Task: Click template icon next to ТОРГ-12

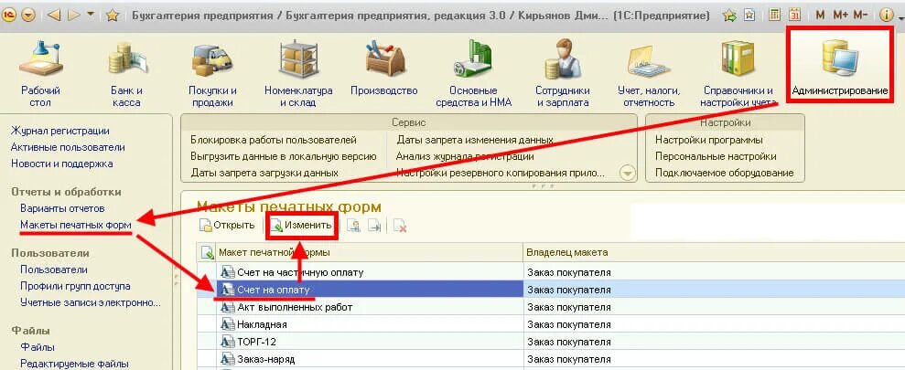Action: [x=228, y=342]
